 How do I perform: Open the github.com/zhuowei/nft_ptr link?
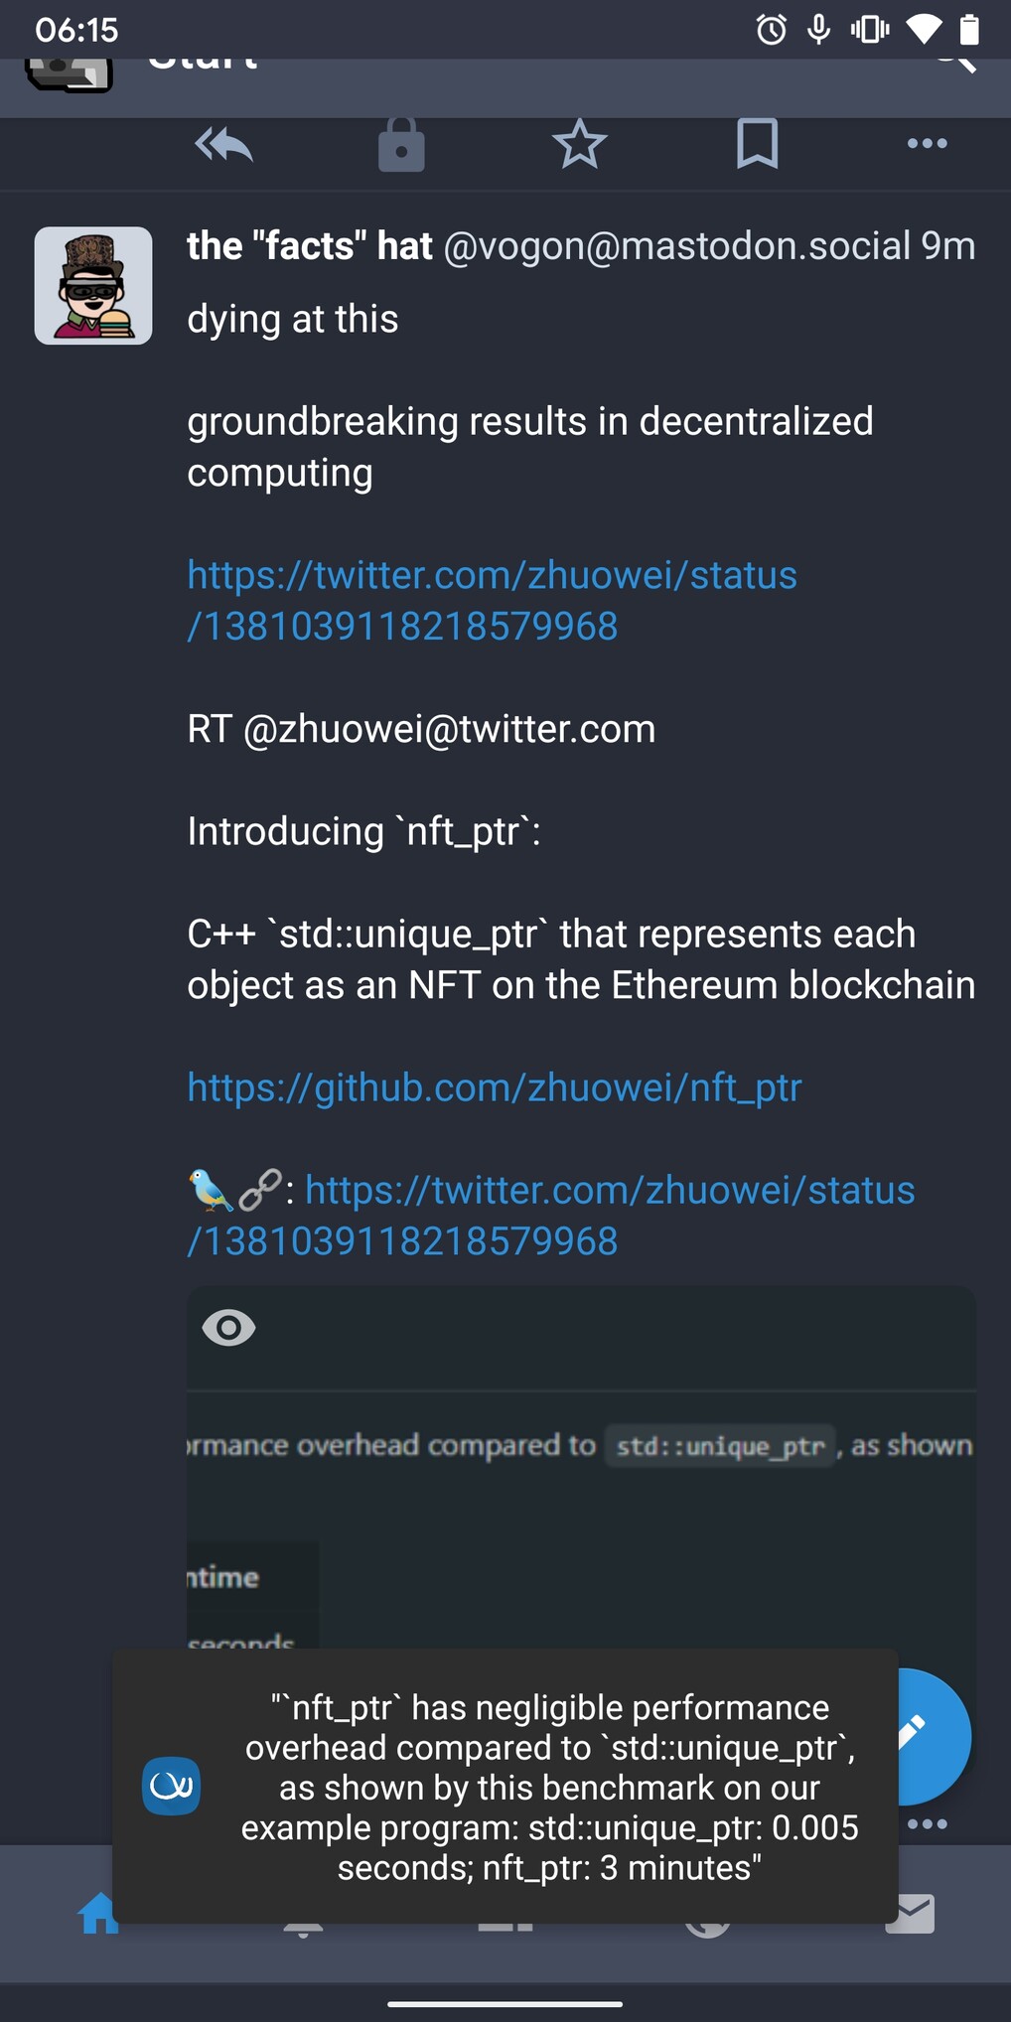tap(494, 1087)
